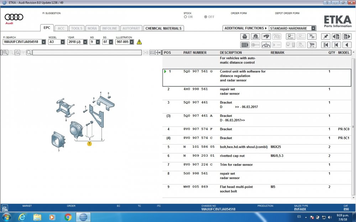Click the yellow warning triangle
Viewport: 356px width, 222px height.
click(x=139, y=42)
